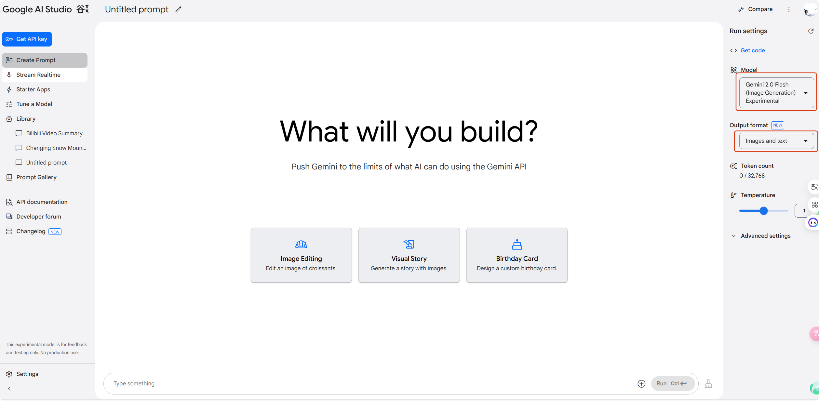The width and height of the screenshot is (819, 401).
Task: Open Tune a Model
Action: pos(34,104)
